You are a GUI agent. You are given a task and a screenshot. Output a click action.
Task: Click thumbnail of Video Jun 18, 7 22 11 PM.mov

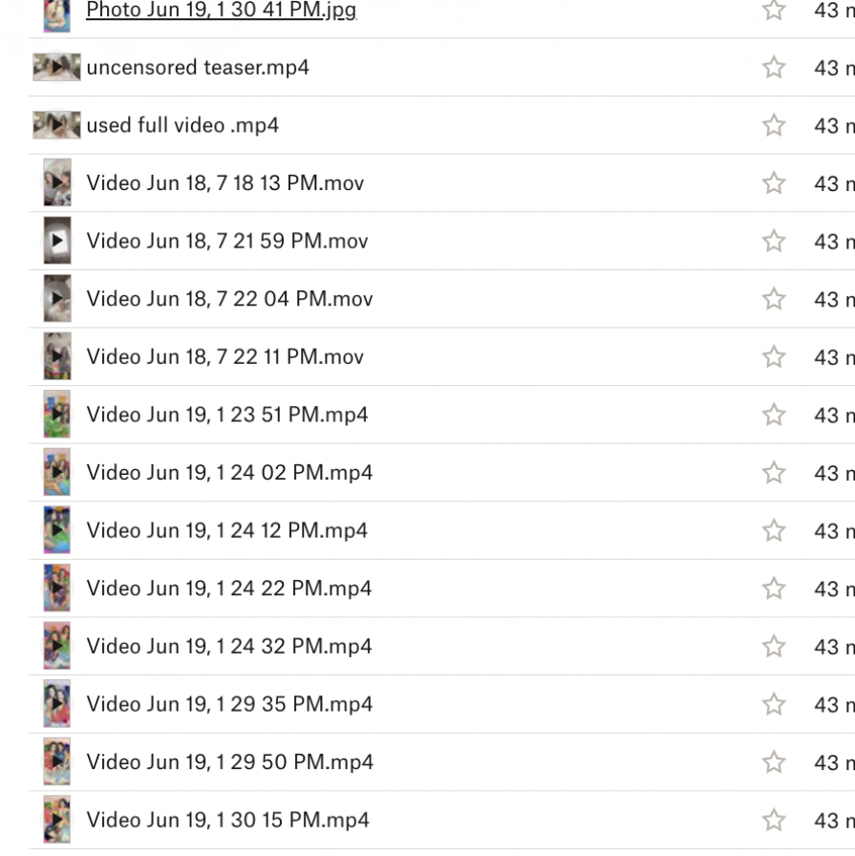point(56,357)
